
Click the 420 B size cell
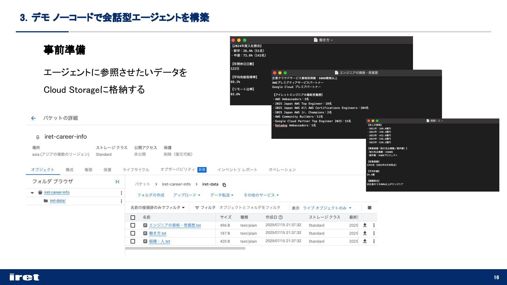click(225, 241)
